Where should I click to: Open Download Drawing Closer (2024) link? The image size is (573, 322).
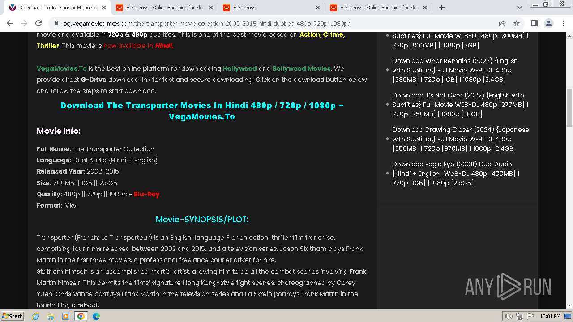(x=461, y=139)
